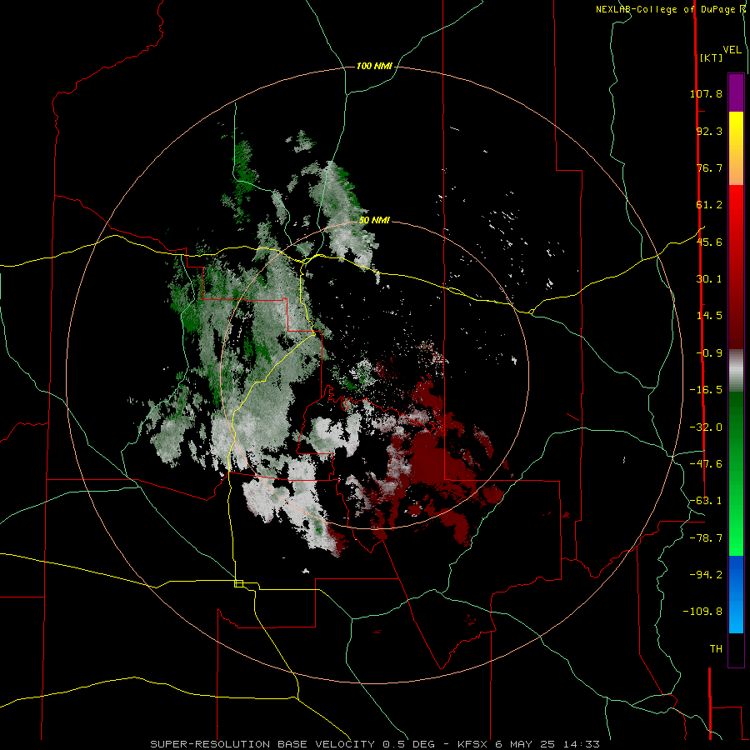Pick the gray near-zero segment of the color bar
Screen dimensions: 750x750
click(x=736, y=371)
